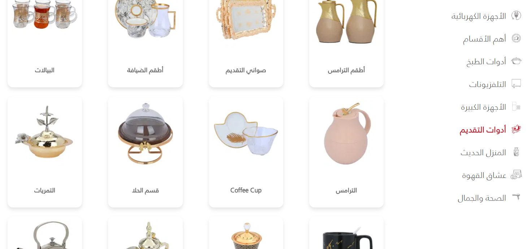
Task: Click the large appliances fridge icon
Action: tap(516, 106)
